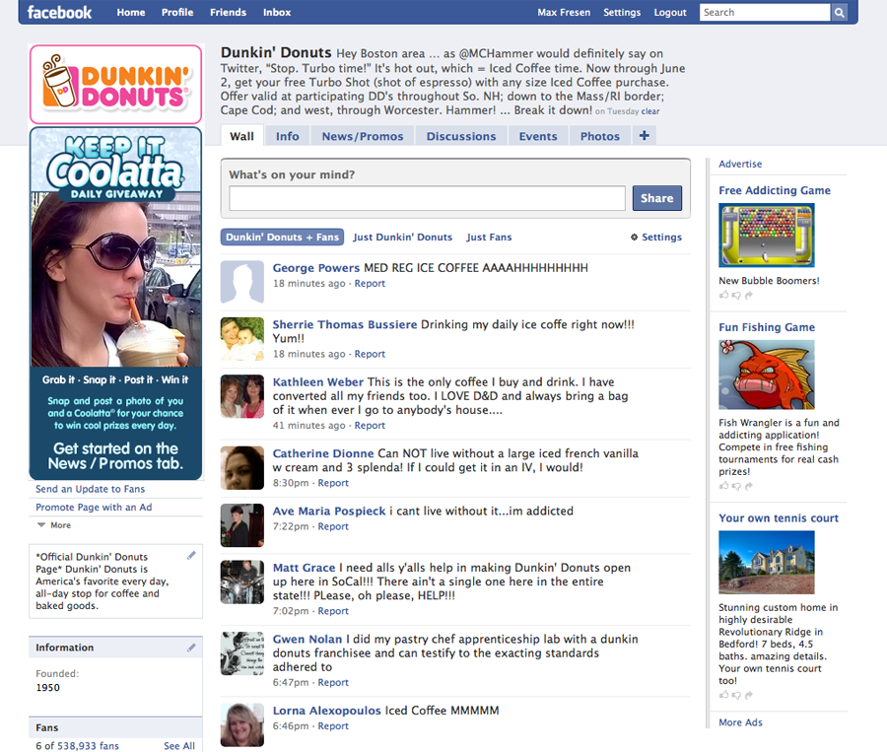The image size is (887, 752).
Task: Report Matt Grace's post
Action: pyautogui.click(x=333, y=611)
